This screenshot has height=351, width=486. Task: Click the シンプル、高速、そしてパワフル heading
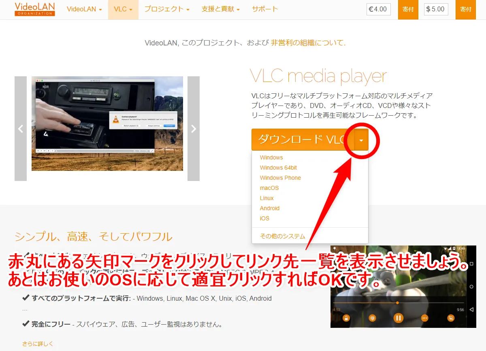[94, 237]
